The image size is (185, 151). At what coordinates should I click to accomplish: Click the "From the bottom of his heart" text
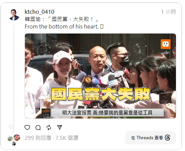click(62, 27)
